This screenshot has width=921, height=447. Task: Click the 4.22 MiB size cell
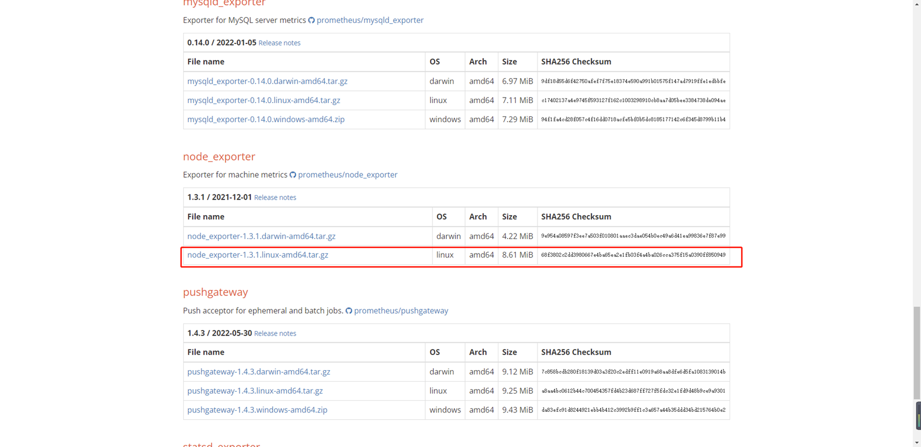517,236
